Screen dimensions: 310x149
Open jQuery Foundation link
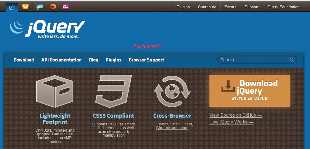click(x=283, y=7)
